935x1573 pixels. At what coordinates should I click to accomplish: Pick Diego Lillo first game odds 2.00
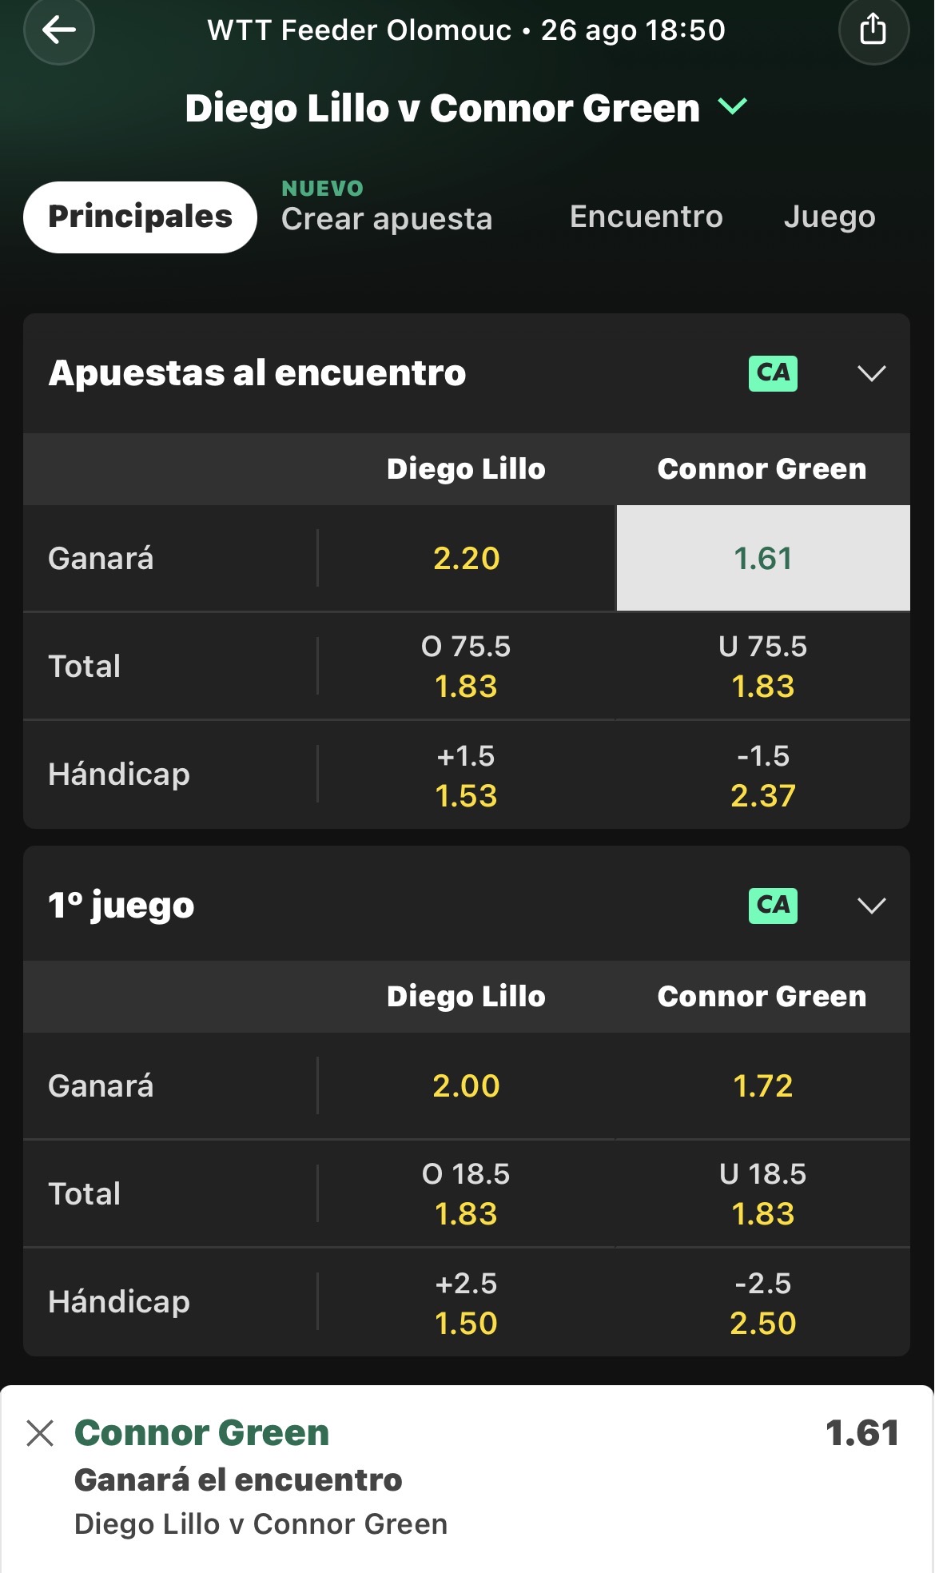coord(467,1085)
